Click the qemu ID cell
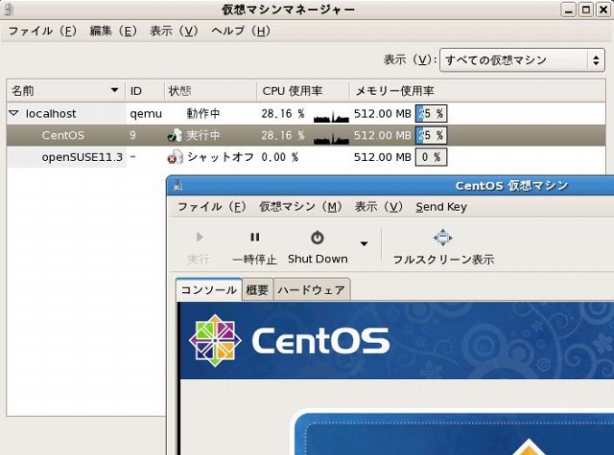 146,114
